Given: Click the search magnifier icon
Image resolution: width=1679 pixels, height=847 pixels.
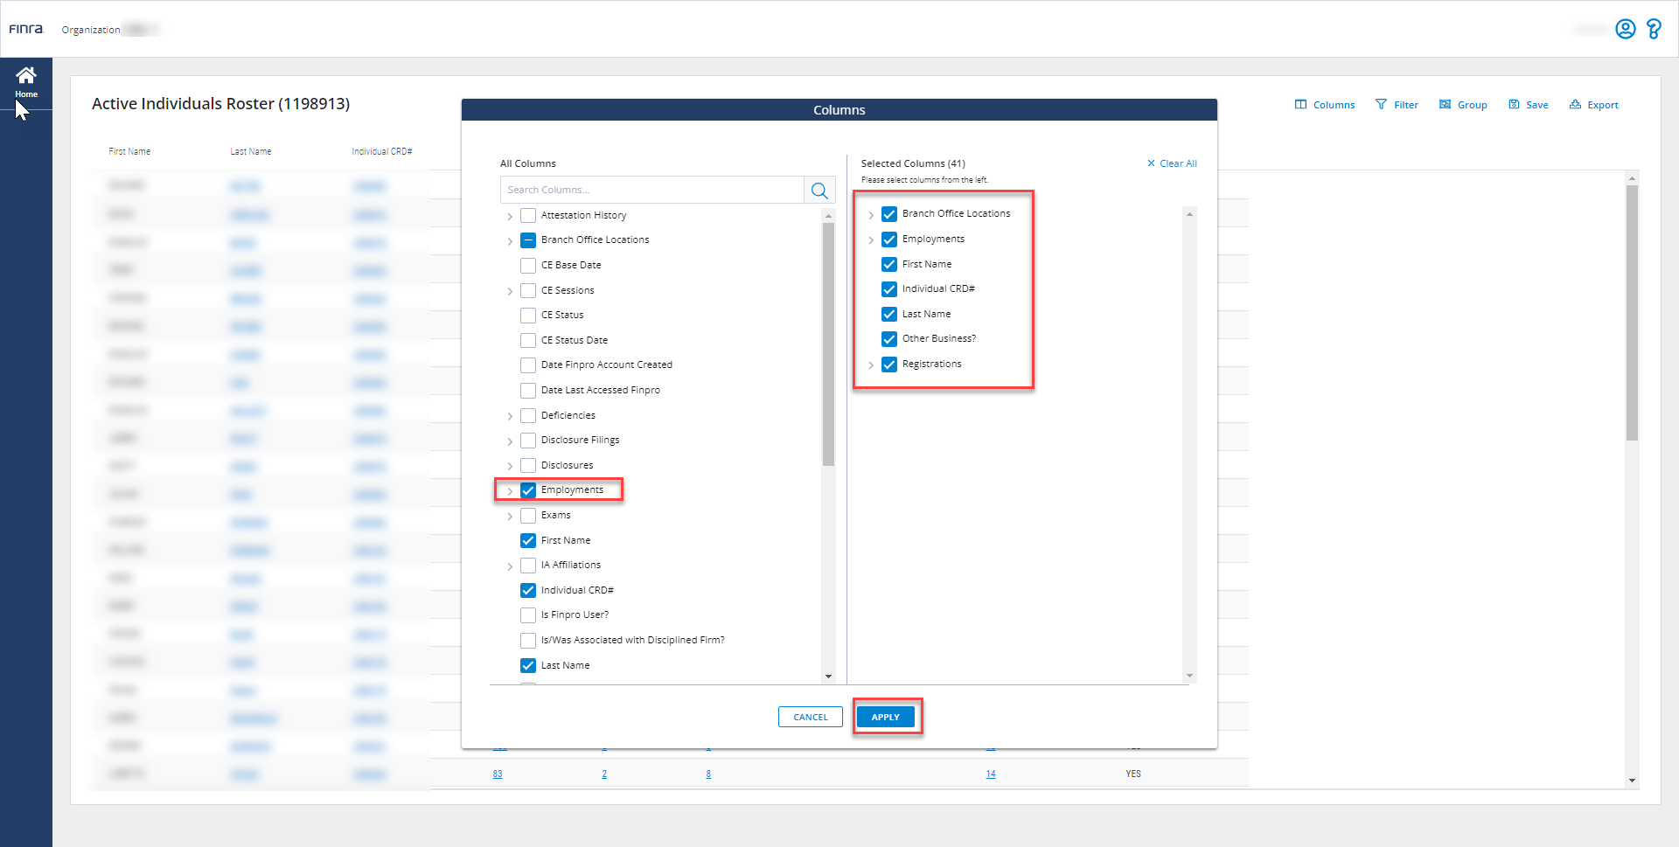Looking at the screenshot, I should coord(819,190).
